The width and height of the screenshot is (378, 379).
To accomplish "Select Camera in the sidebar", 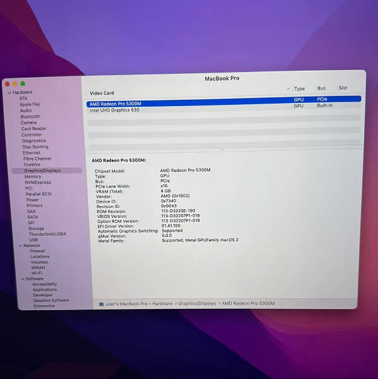I will pyautogui.click(x=29, y=123).
